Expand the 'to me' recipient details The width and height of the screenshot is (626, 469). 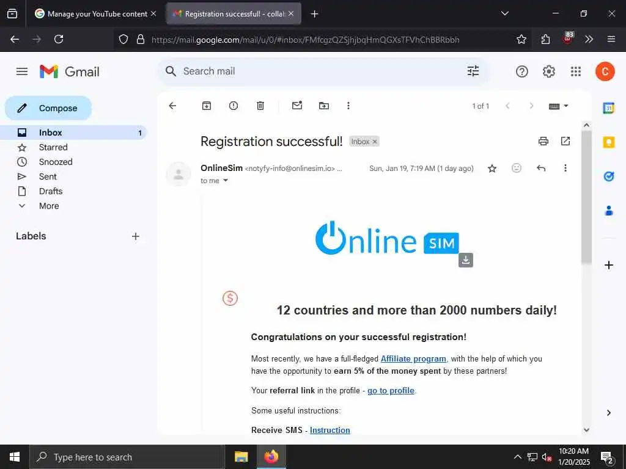(x=226, y=181)
